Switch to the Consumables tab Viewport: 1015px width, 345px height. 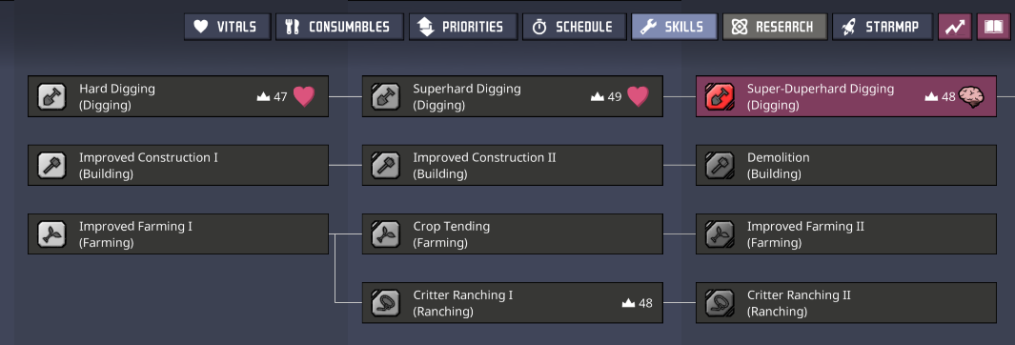pyautogui.click(x=340, y=27)
